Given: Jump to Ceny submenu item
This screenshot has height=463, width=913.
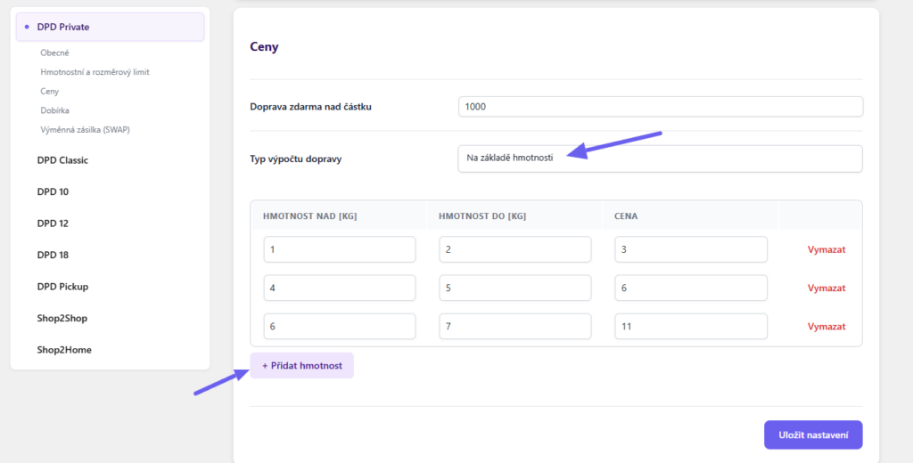Looking at the screenshot, I should 50,92.
